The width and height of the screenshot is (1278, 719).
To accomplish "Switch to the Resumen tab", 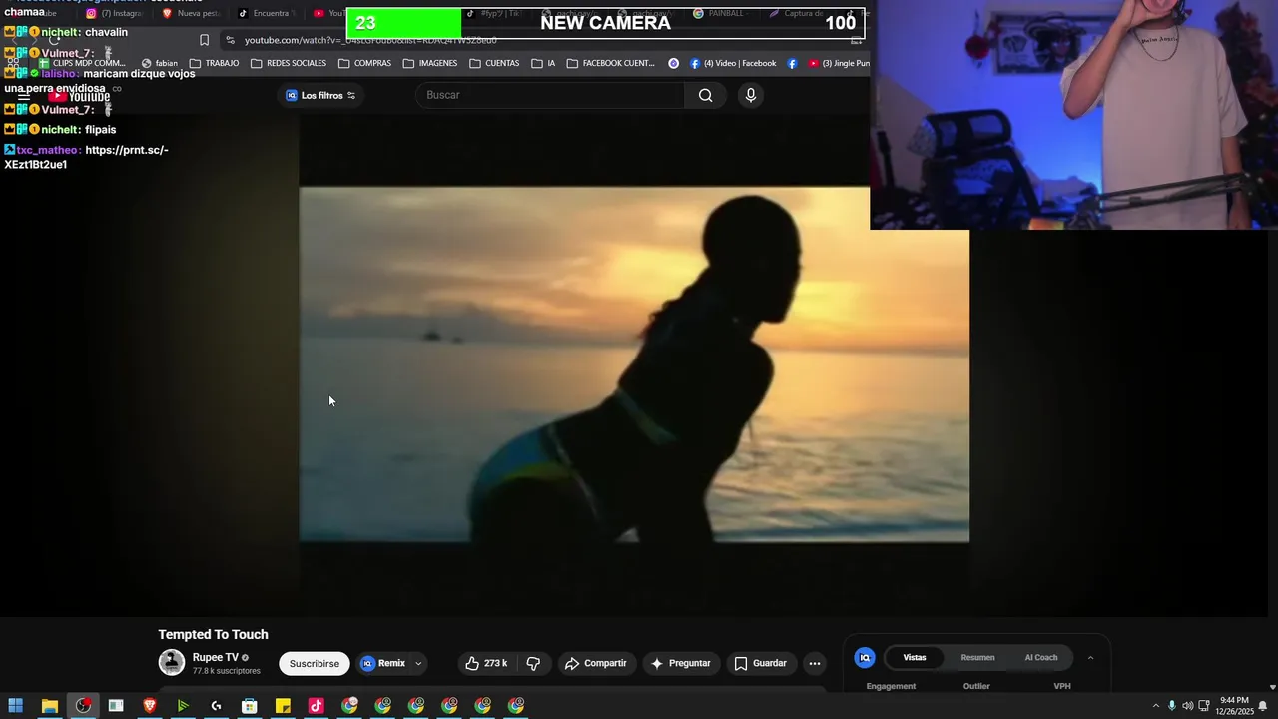I will pos(977,657).
